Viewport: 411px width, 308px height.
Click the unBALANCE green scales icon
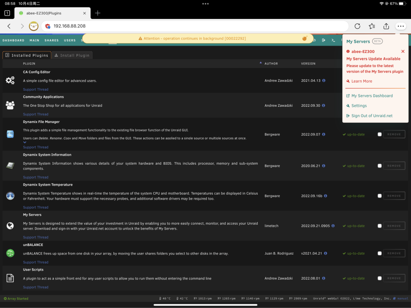point(10,253)
